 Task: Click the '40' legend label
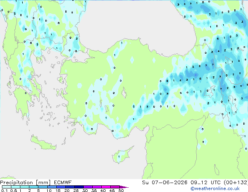point(103,190)
